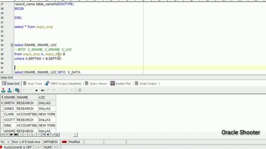Click the single play arrow in grid toolbar
Viewport: 266px width, 149px height.
(37, 90)
